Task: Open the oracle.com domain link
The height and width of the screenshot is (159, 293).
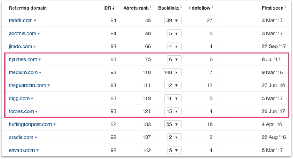Action: point(21,138)
